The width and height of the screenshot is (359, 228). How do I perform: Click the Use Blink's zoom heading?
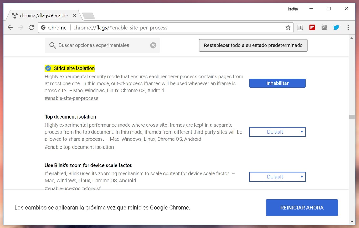[89, 165]
